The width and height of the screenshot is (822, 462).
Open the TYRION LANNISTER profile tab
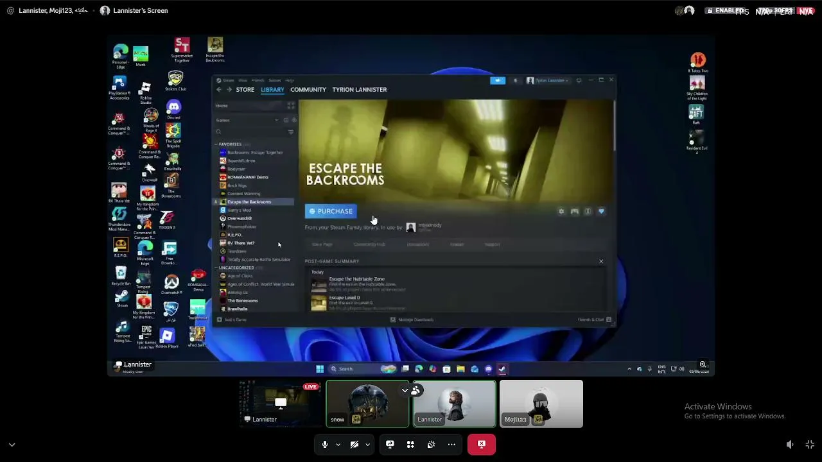click(360, 90)
